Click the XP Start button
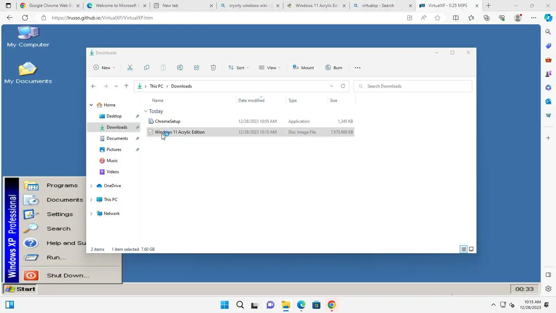This screenshot has height=313, width=556. click(20, 289)
